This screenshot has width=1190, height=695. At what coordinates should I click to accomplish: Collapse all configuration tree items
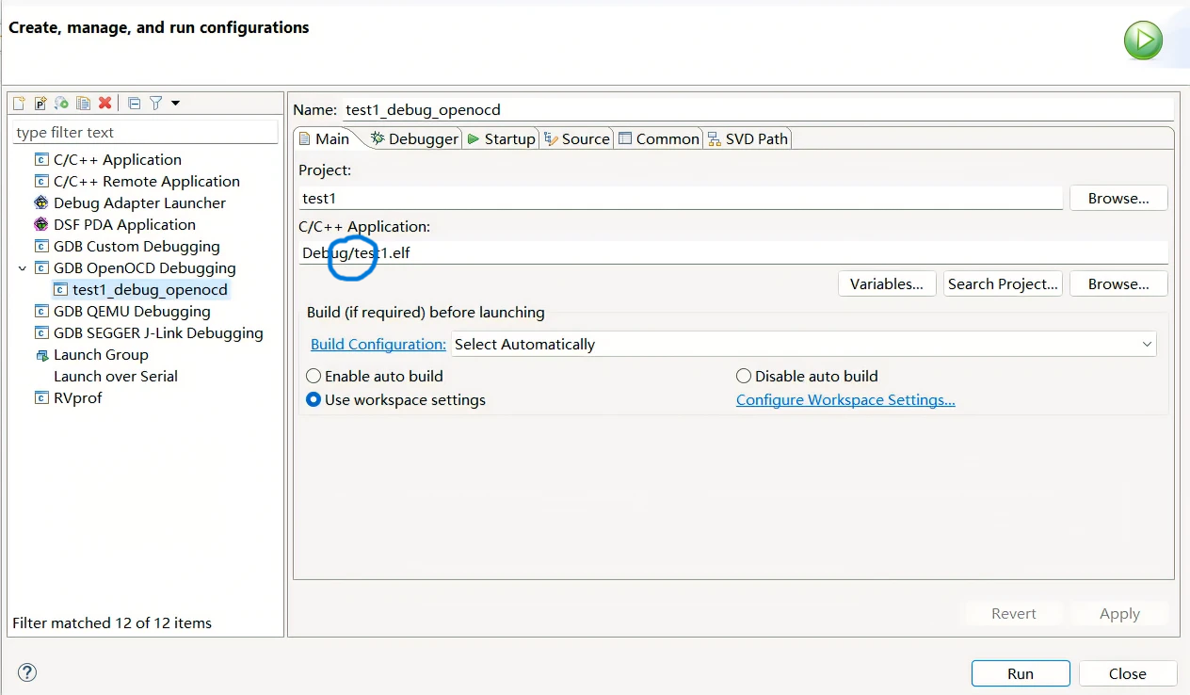point(134,103)
